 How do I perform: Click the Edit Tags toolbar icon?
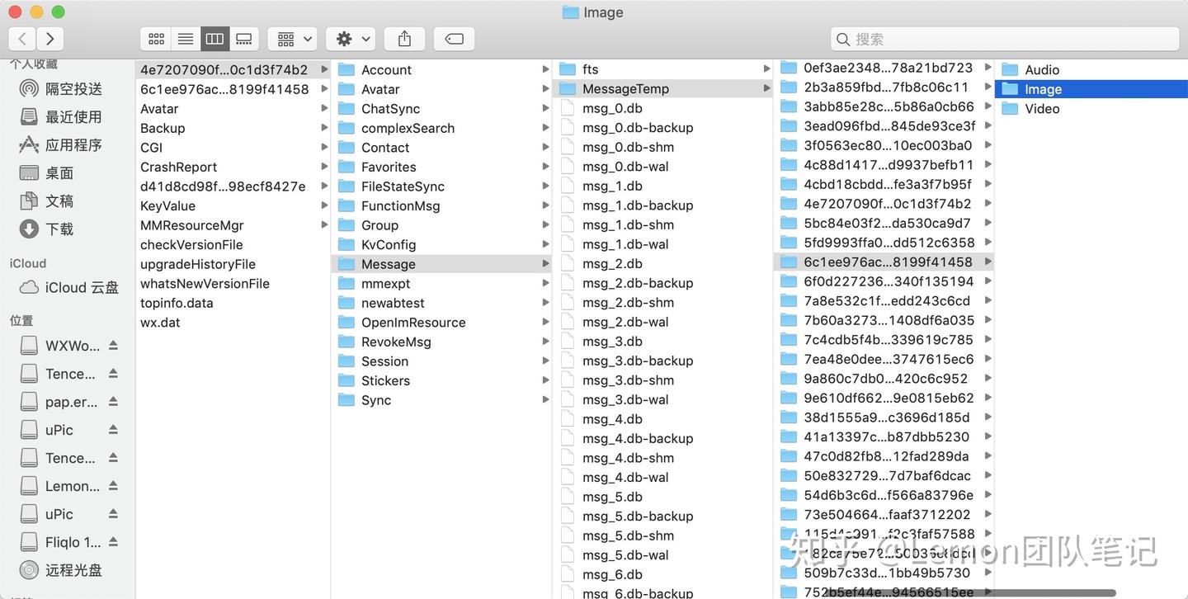point(454,38)
